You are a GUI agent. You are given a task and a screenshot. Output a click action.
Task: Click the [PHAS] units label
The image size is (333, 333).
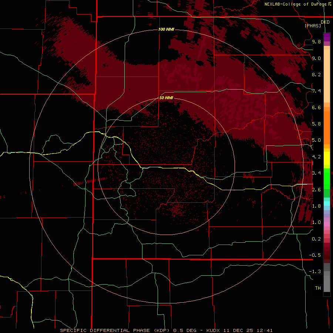313,26
